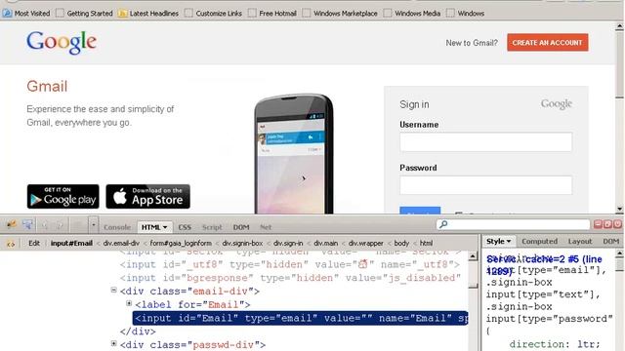Screen dimensions: 625x351
Task: Click the closing </div> tag line
Action: click(x=138, y=331)
